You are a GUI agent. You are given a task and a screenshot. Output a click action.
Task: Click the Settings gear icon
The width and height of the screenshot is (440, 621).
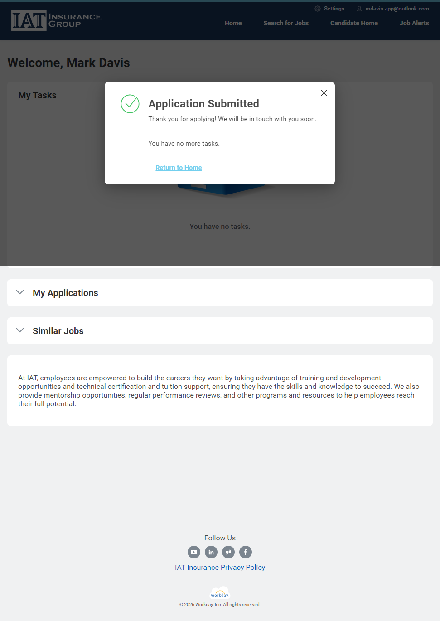click(318, 9)
